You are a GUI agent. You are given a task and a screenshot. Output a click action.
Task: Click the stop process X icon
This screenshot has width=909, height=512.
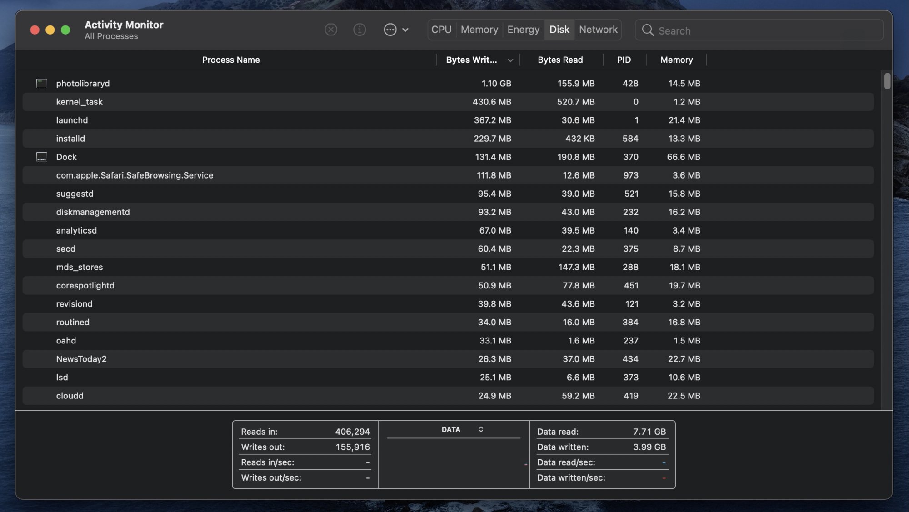(330, 30)
